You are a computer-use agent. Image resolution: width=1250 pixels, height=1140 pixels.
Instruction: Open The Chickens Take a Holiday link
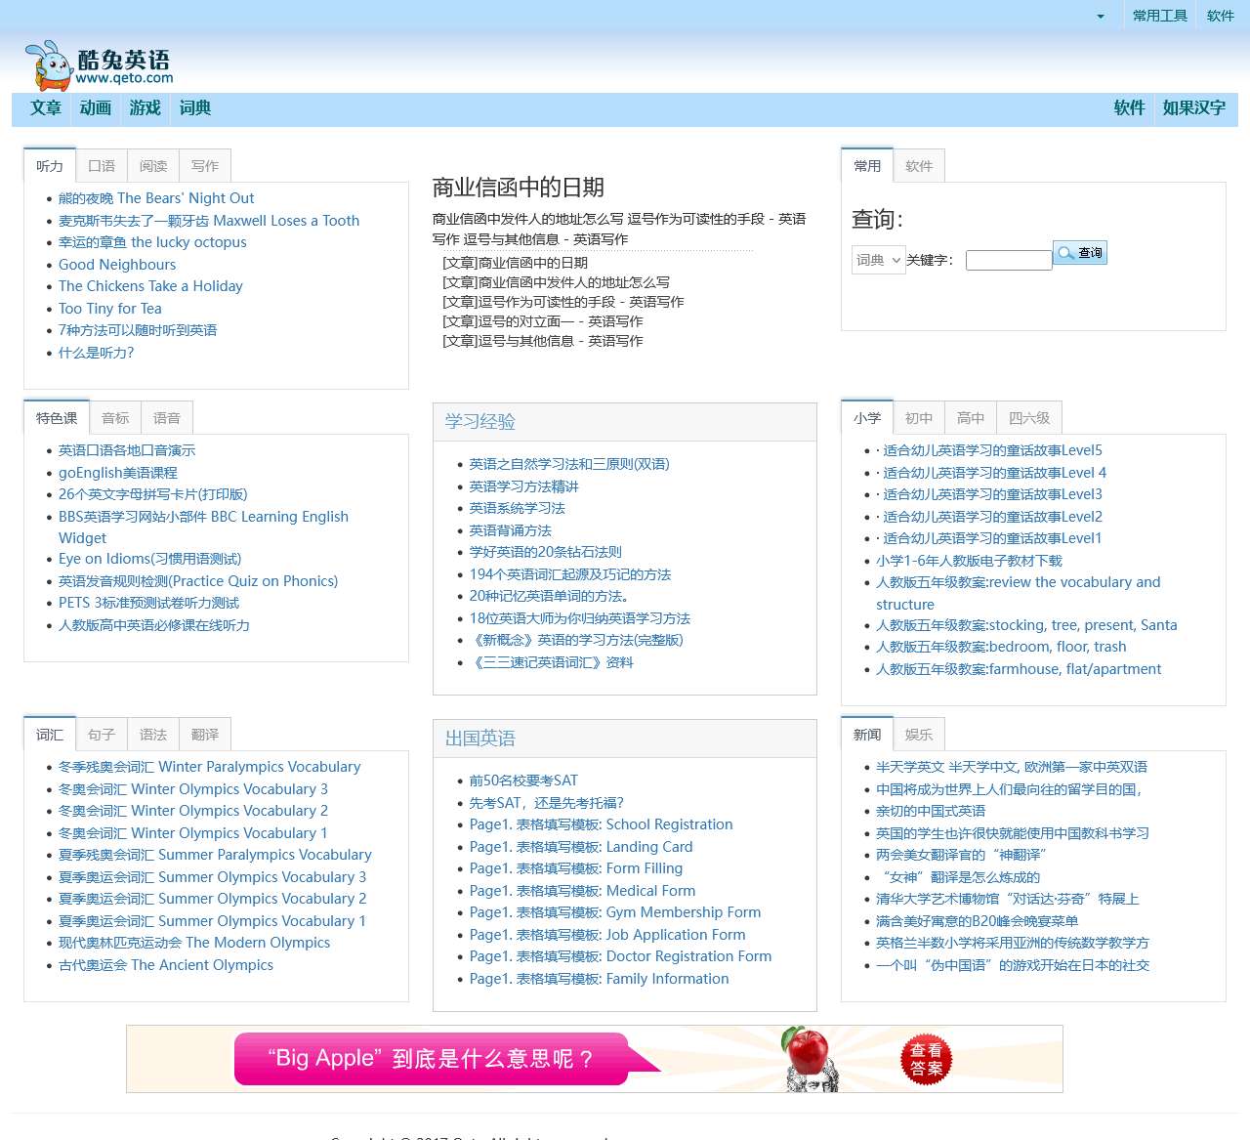tap(150, 286)
